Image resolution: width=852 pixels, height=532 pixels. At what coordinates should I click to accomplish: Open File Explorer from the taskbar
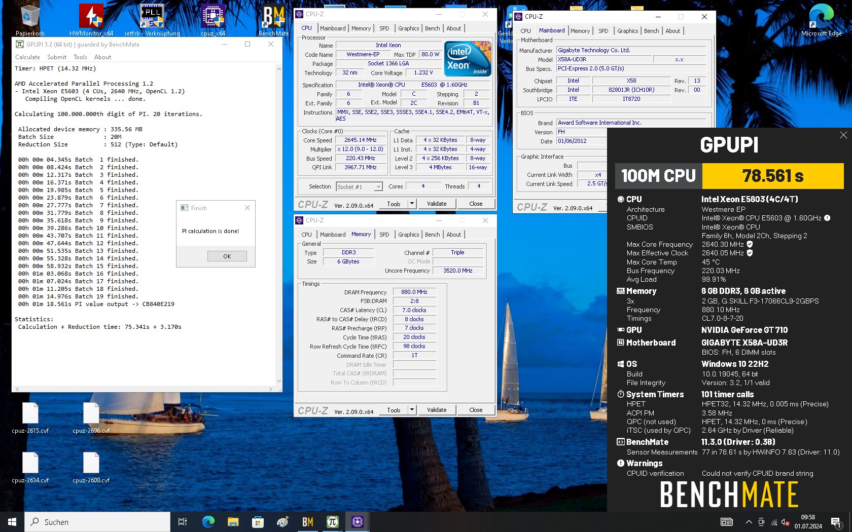[x=233, y=522]
